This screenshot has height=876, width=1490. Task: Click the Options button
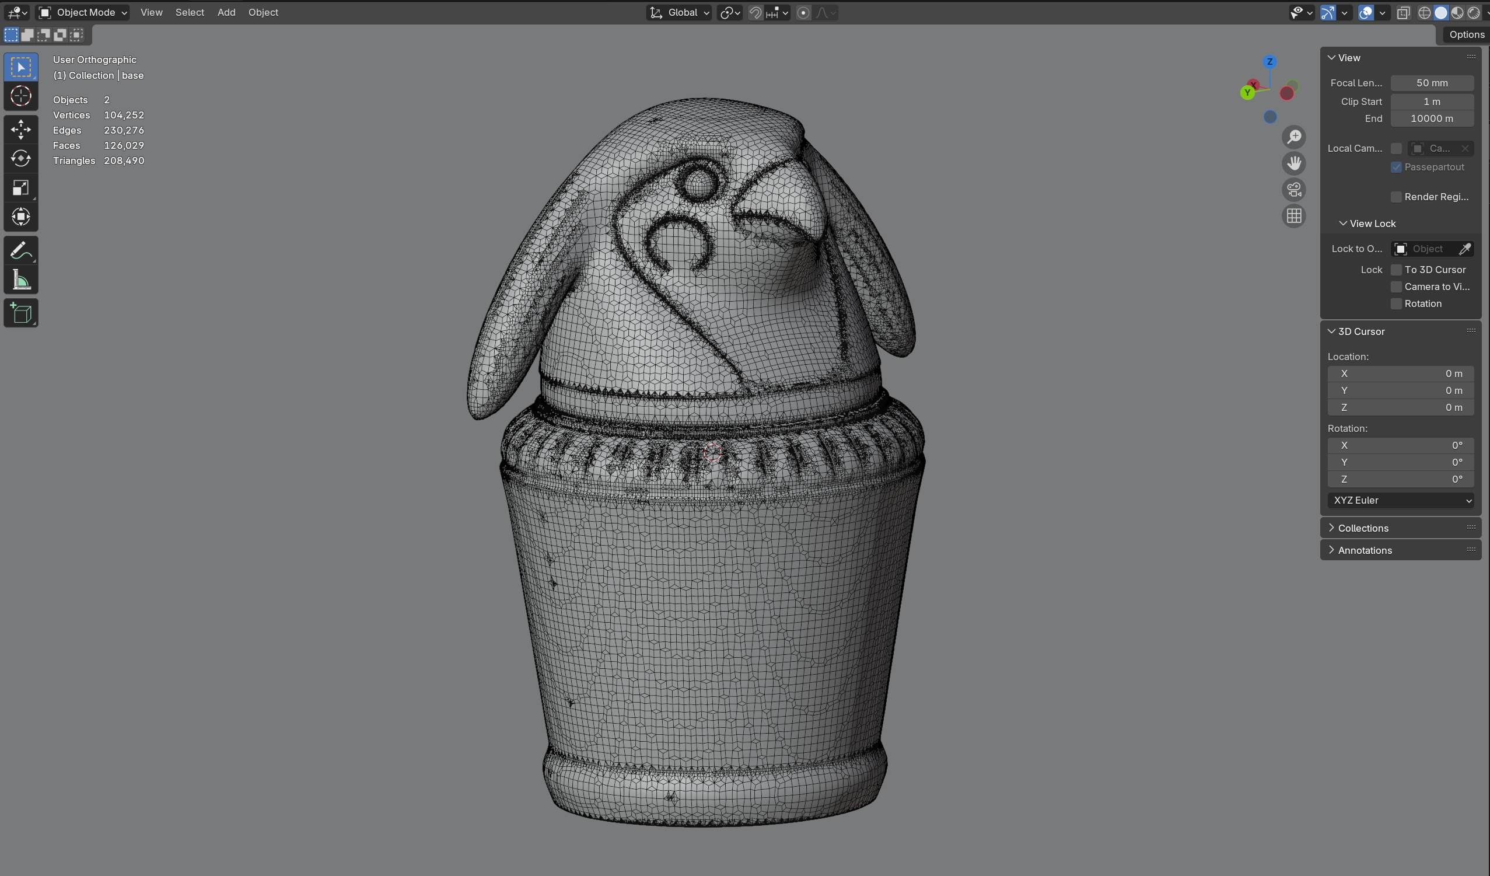[1465, 34]
